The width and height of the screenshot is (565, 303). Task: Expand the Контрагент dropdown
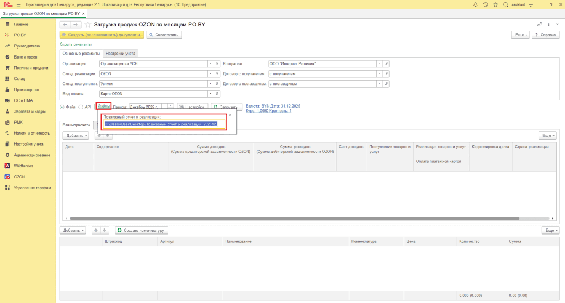[x=380, y=64]
